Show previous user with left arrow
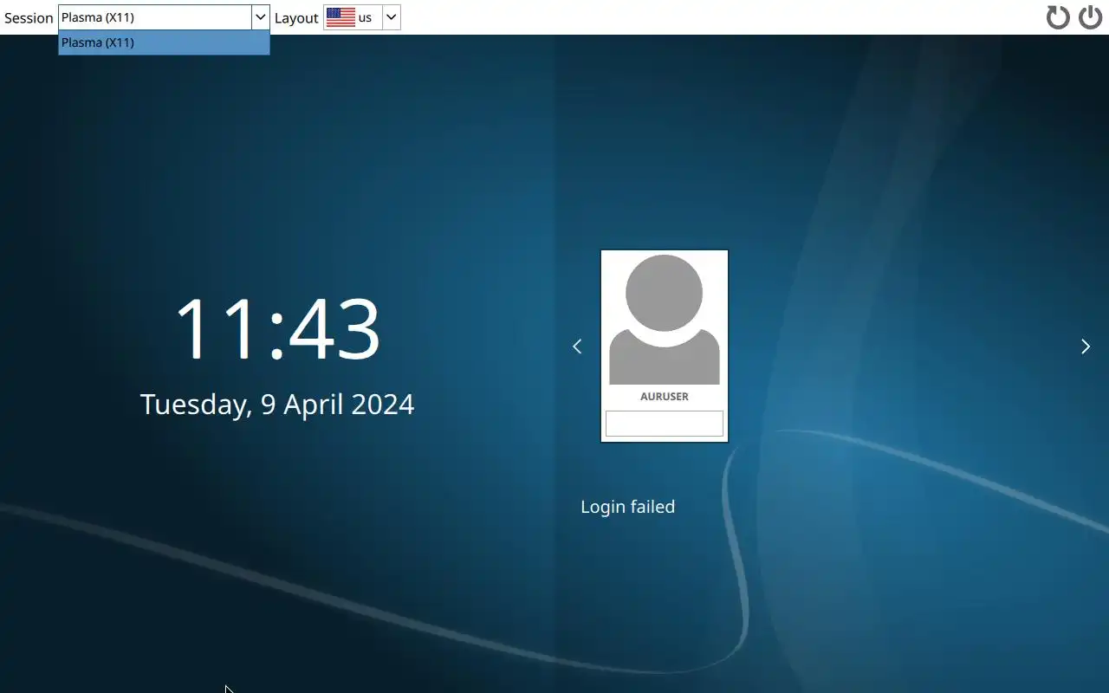This screenshot has height=693, width=1109. pos(577,346)
